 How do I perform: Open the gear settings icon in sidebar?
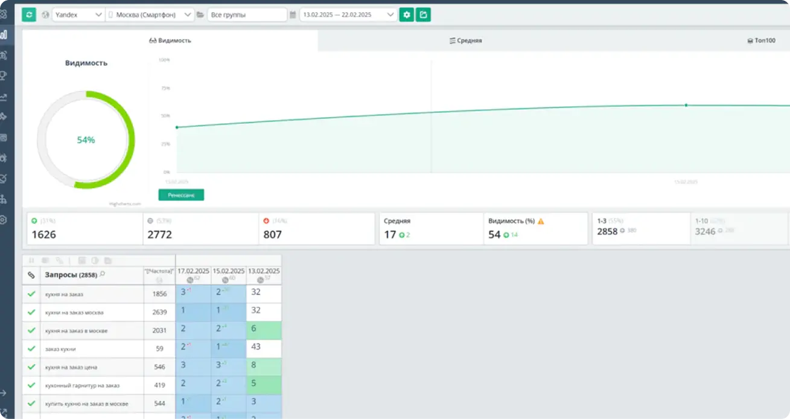[x=4, y=220]
